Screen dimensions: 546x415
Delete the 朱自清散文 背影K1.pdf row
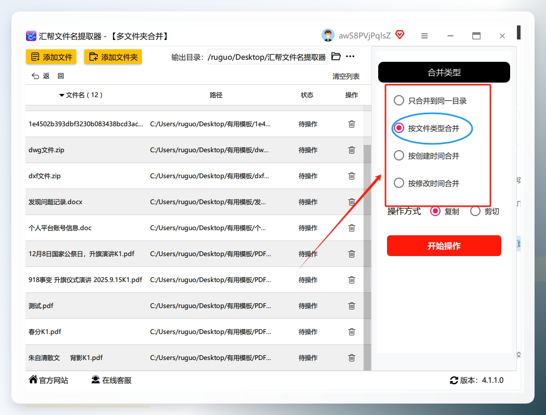click(x=352, y=358)
